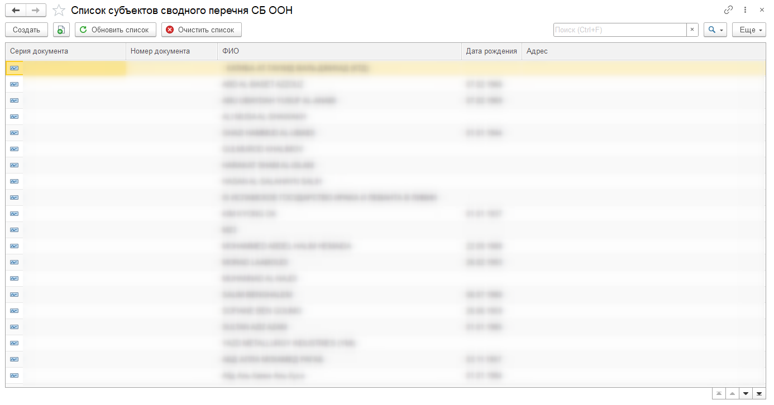Sort by the Серия документа column header
The width and height of the screenshot is (774, 405).
(66, 51)
